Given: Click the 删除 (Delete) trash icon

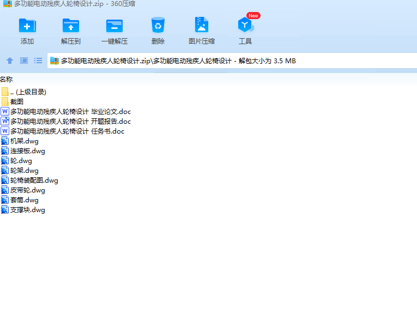Looking at the screenshot, I should (x=158, y=25).
